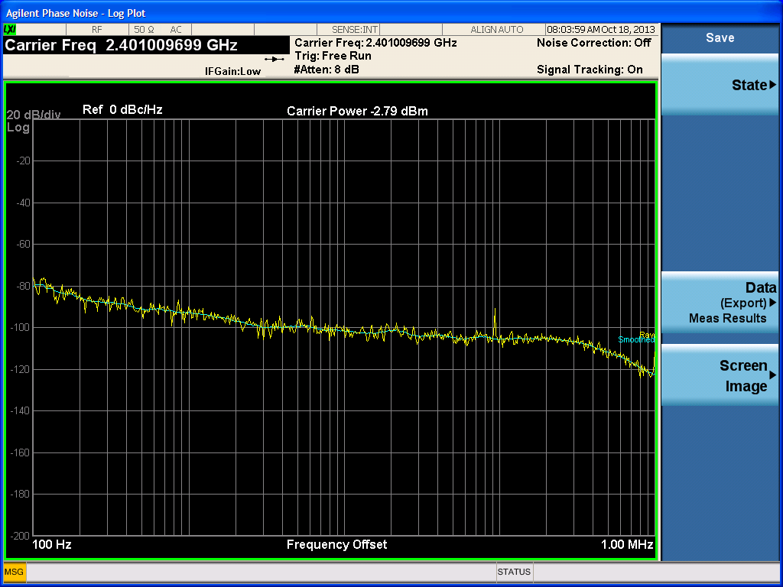
Task: Click the STATUS field in the bottom bar
Action: point(514,572)
